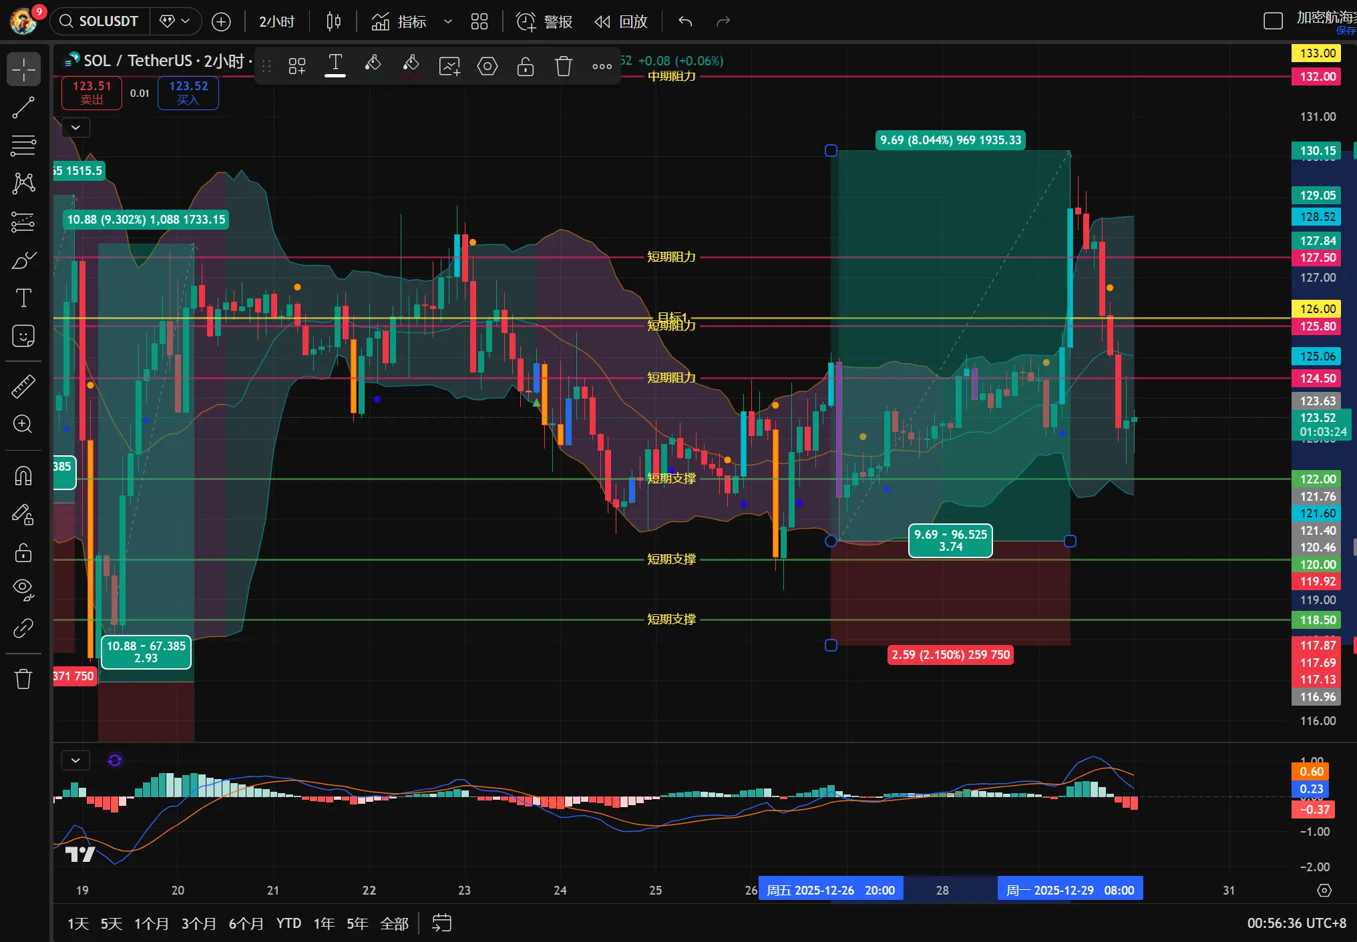The width and height of the screenshot is (1357, 942).
Task: Click the 123.51 卖出 sell button
Action: [x=91, y=93]
